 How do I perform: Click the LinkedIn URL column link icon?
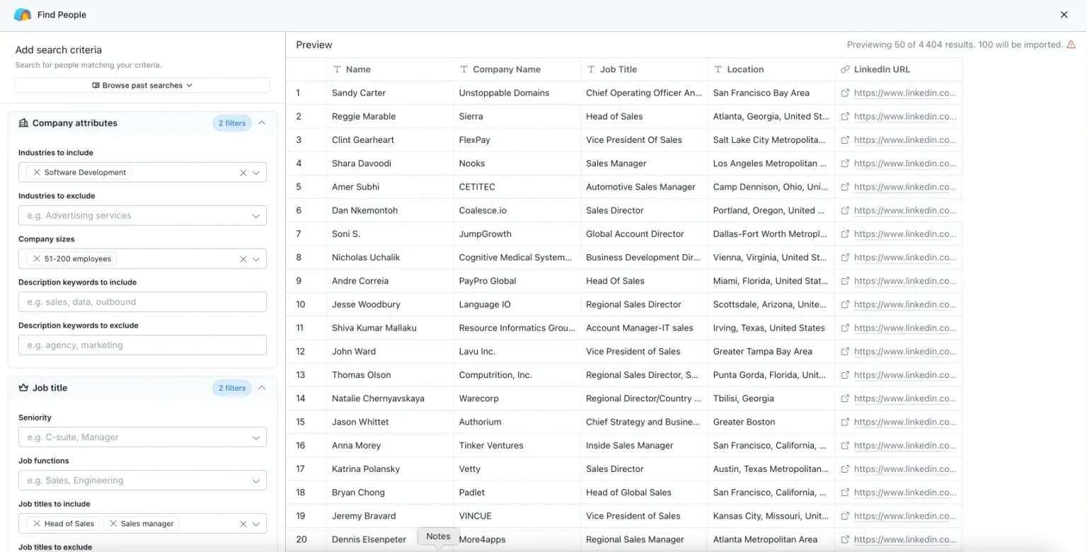[x=845, y=69]
